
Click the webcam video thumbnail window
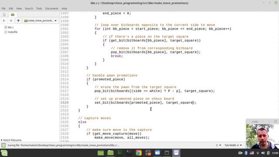(x=262, y=137)
